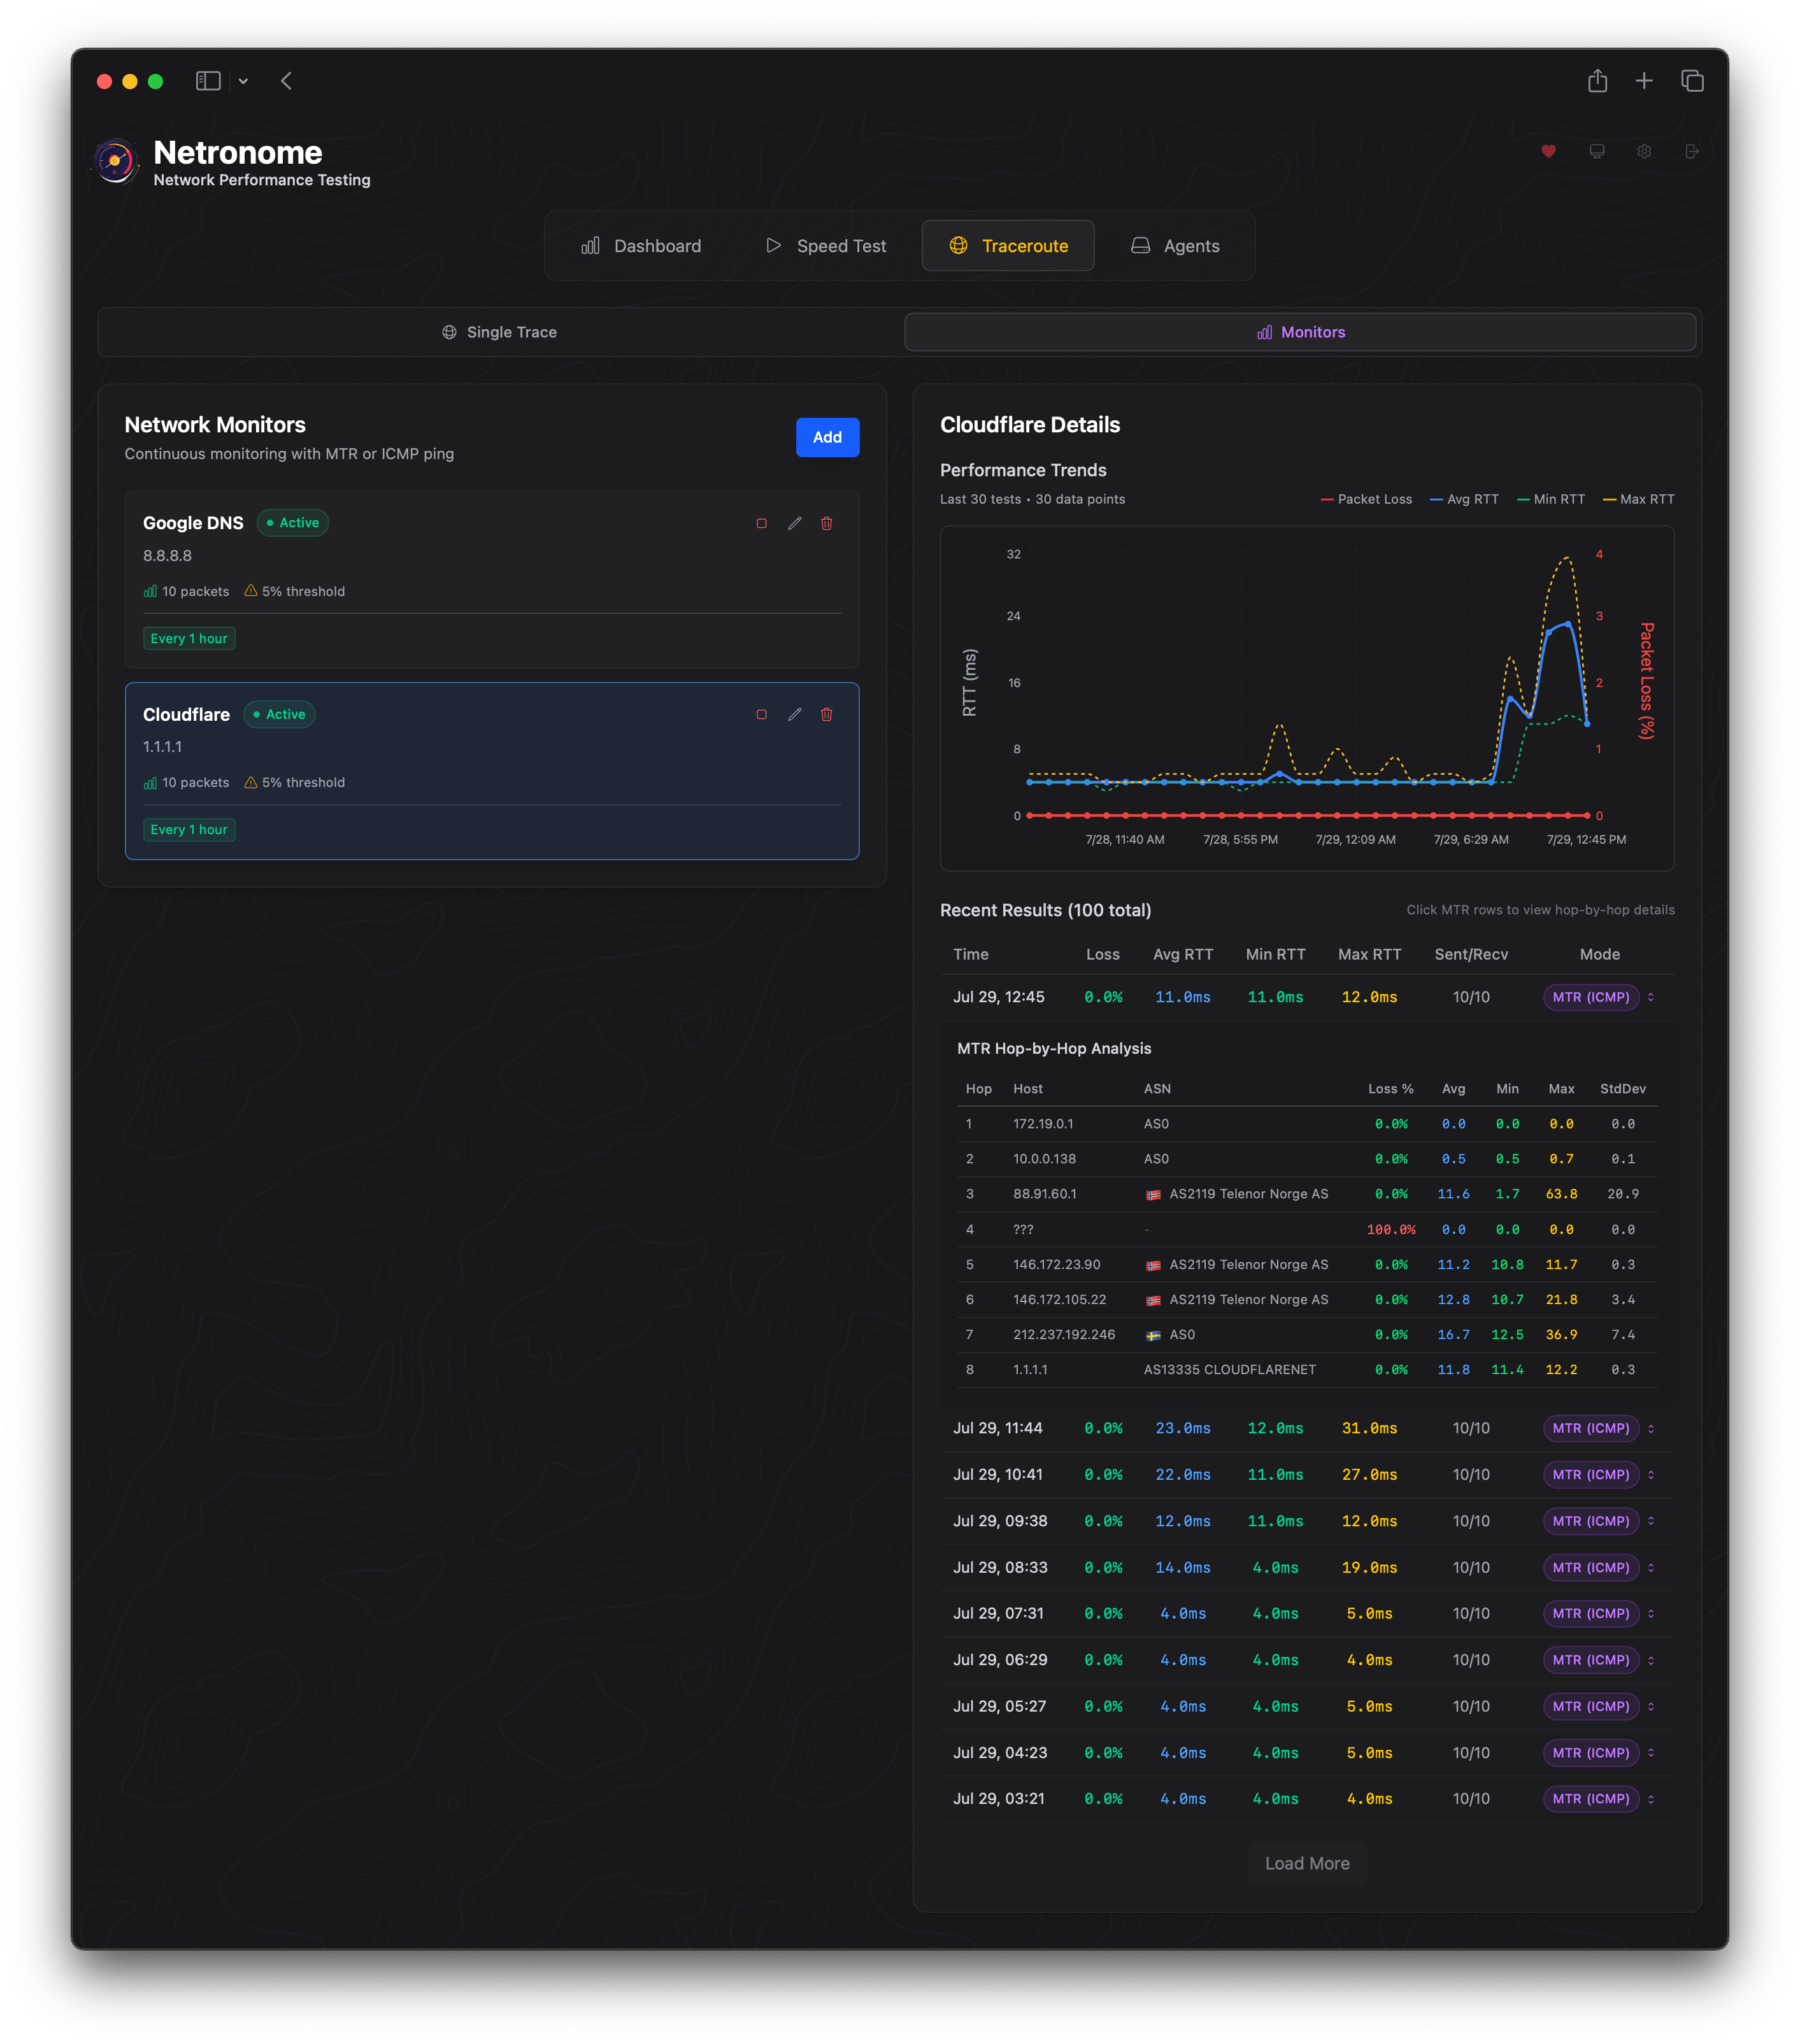Viewport: 1800px width, 2044px height.
Task: Expand the Jul 29, 03:21 result row
Action: (1307, 1799)
